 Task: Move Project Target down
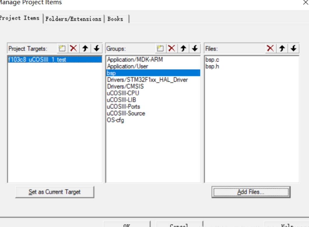96,48
